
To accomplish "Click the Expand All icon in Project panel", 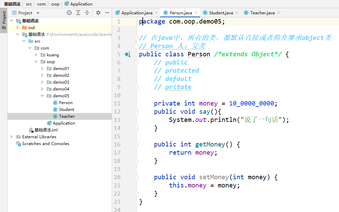I will click(x=78, y=13).
